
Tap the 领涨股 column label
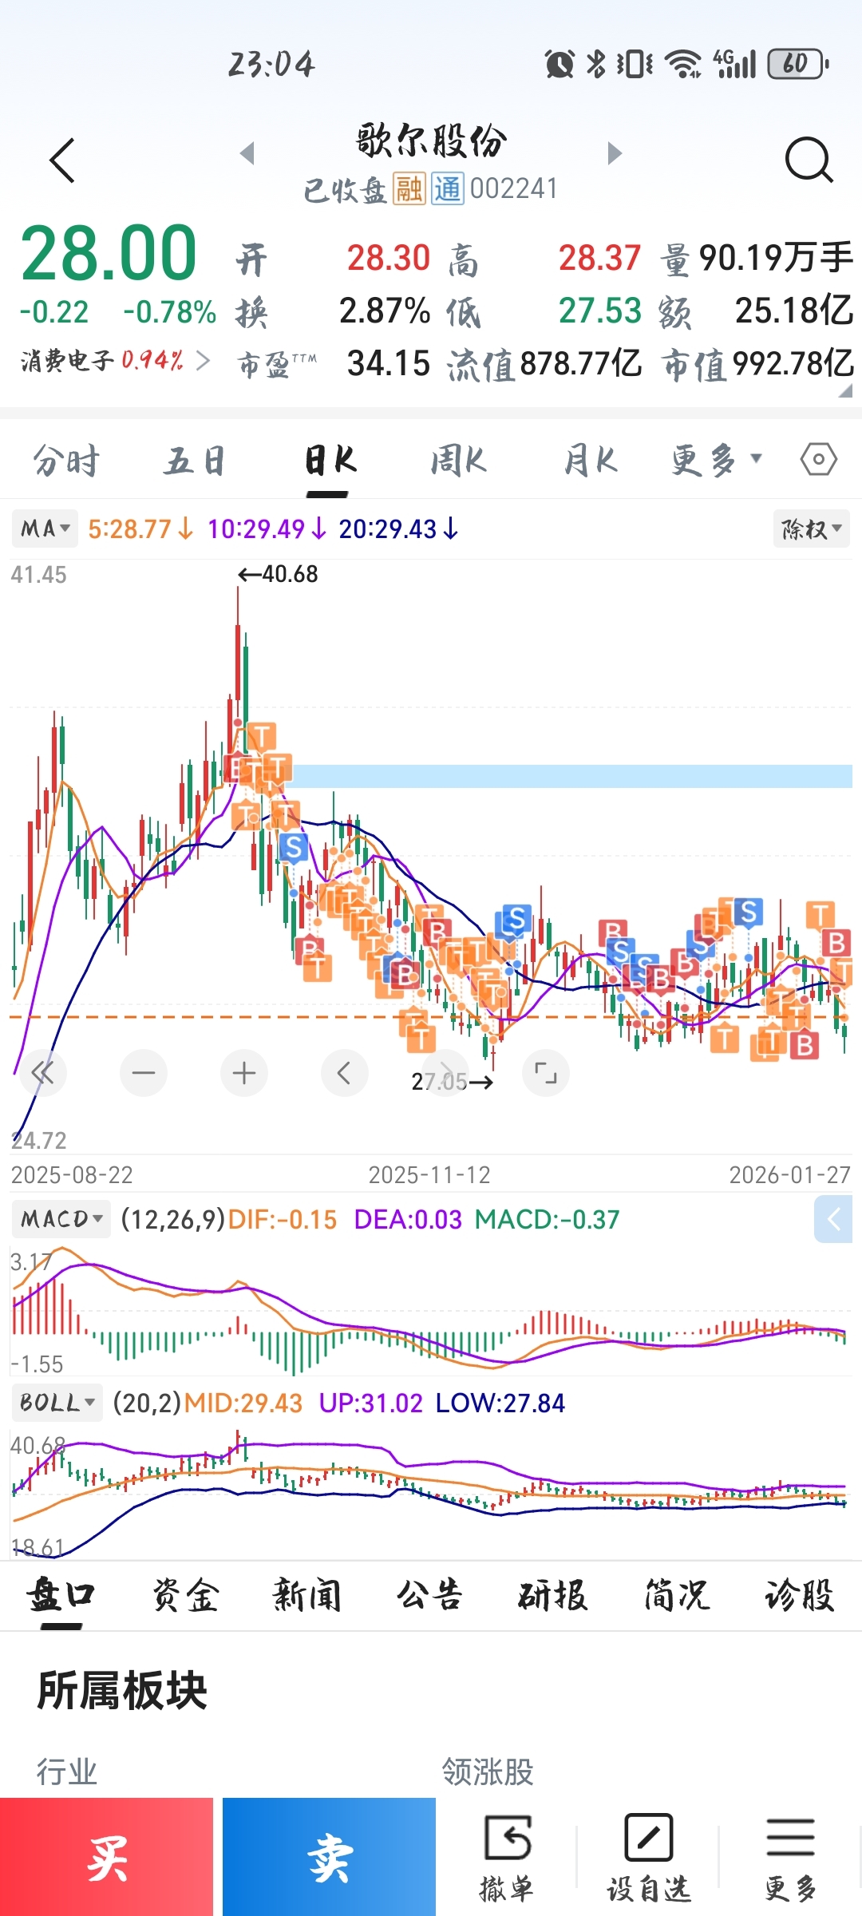pos(488,1772)
